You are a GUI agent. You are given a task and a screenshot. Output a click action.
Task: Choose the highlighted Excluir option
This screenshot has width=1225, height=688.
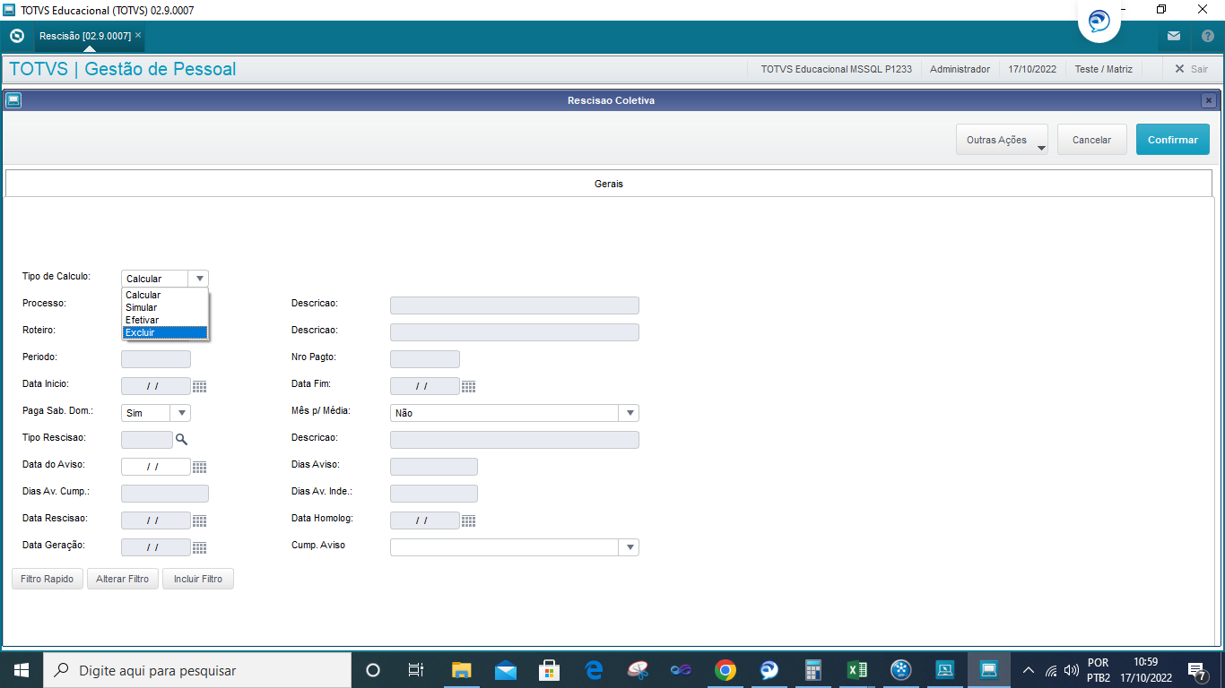click(x=165, y=332)
